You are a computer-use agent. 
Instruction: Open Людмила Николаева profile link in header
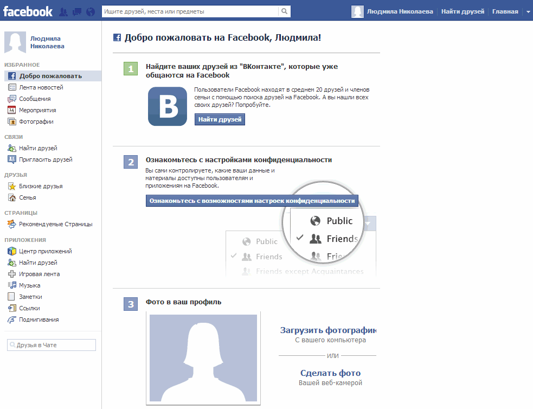400,11
